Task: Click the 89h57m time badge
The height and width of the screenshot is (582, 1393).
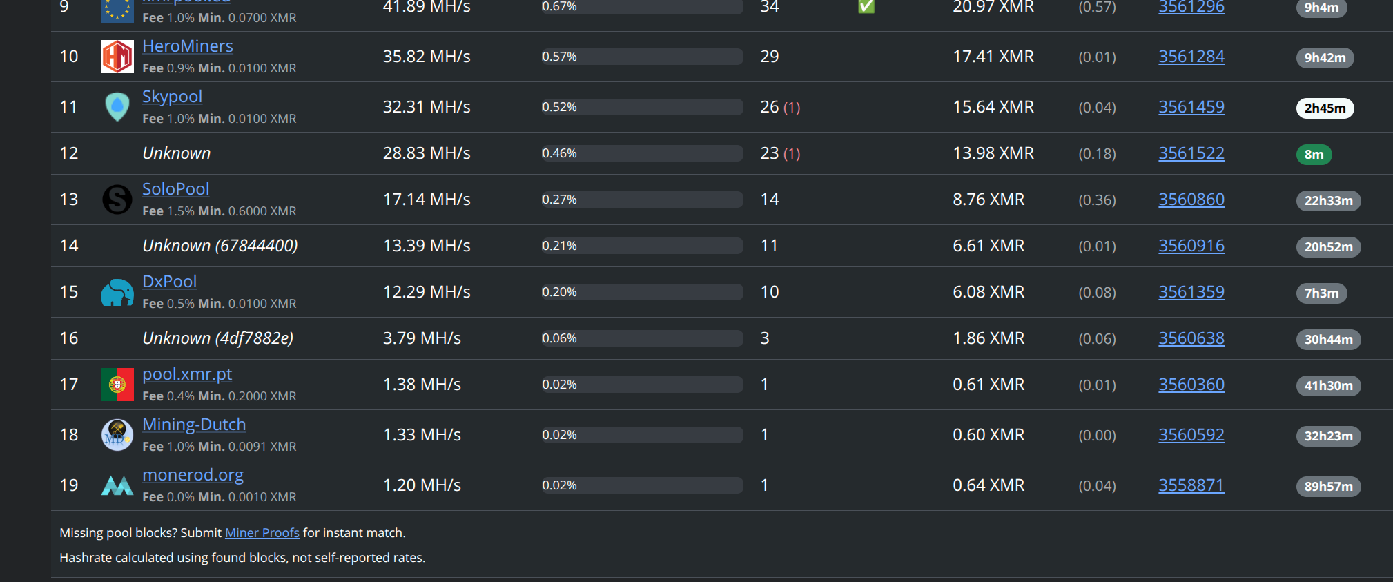Action: coord(1328,487)
